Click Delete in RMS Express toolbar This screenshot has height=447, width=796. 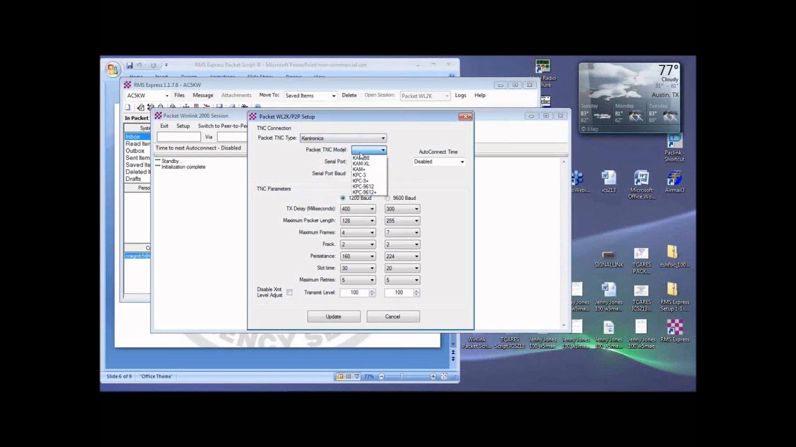pyautogui.click(x=349, y=96)
